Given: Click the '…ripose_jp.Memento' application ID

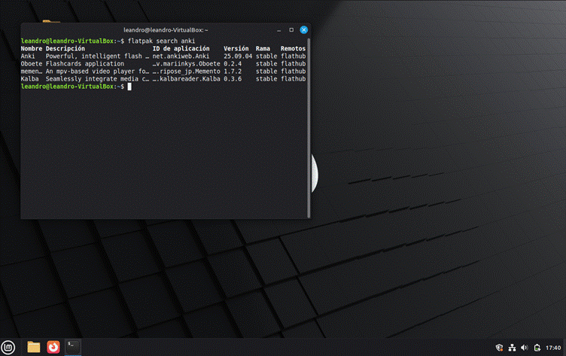Looking at the screenshot, I should click(x=186, y=72).
